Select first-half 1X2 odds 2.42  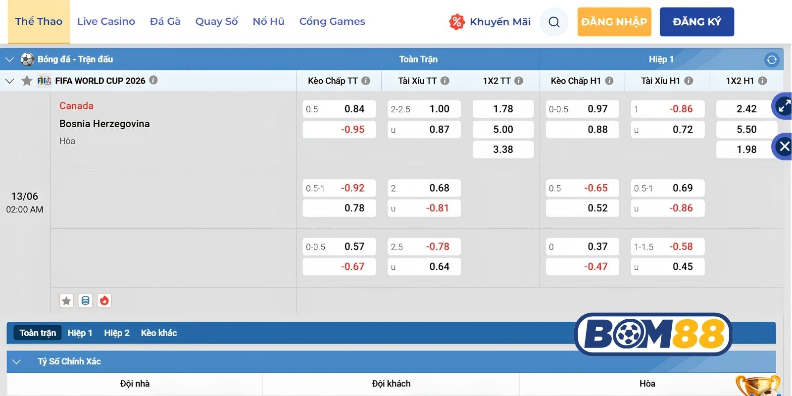click(x=746, y=109)
